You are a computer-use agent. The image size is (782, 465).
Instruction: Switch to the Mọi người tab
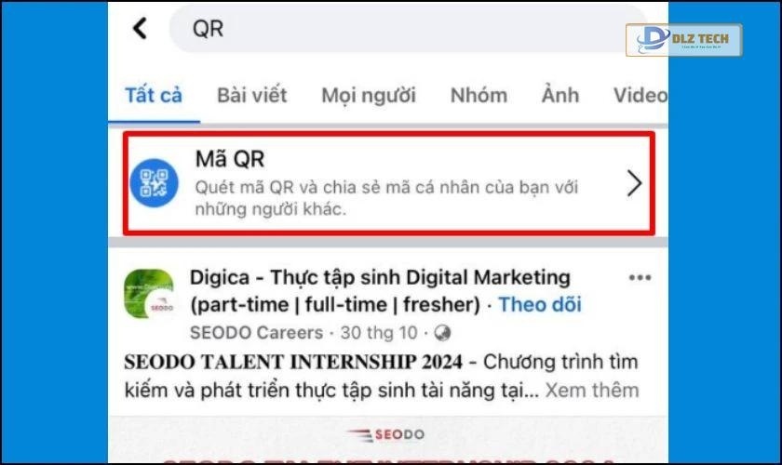pos(369,95)
